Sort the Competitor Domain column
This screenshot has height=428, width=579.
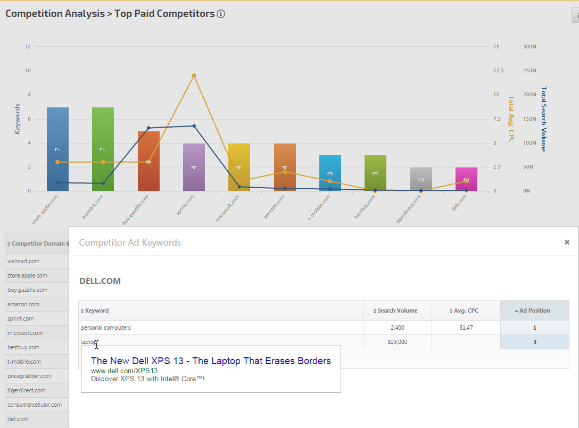click(38, 244)
